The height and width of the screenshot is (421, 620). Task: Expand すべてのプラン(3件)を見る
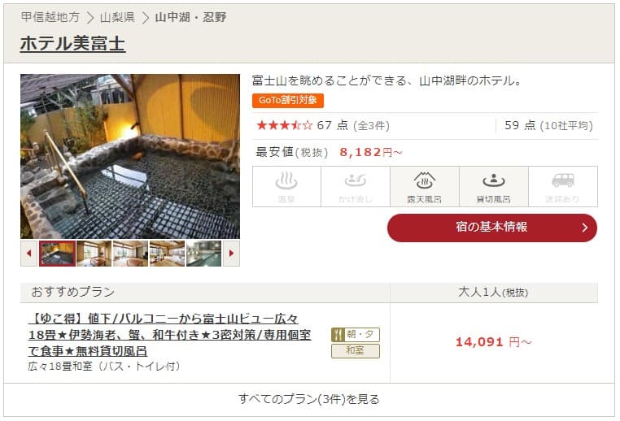click(309, 399)
